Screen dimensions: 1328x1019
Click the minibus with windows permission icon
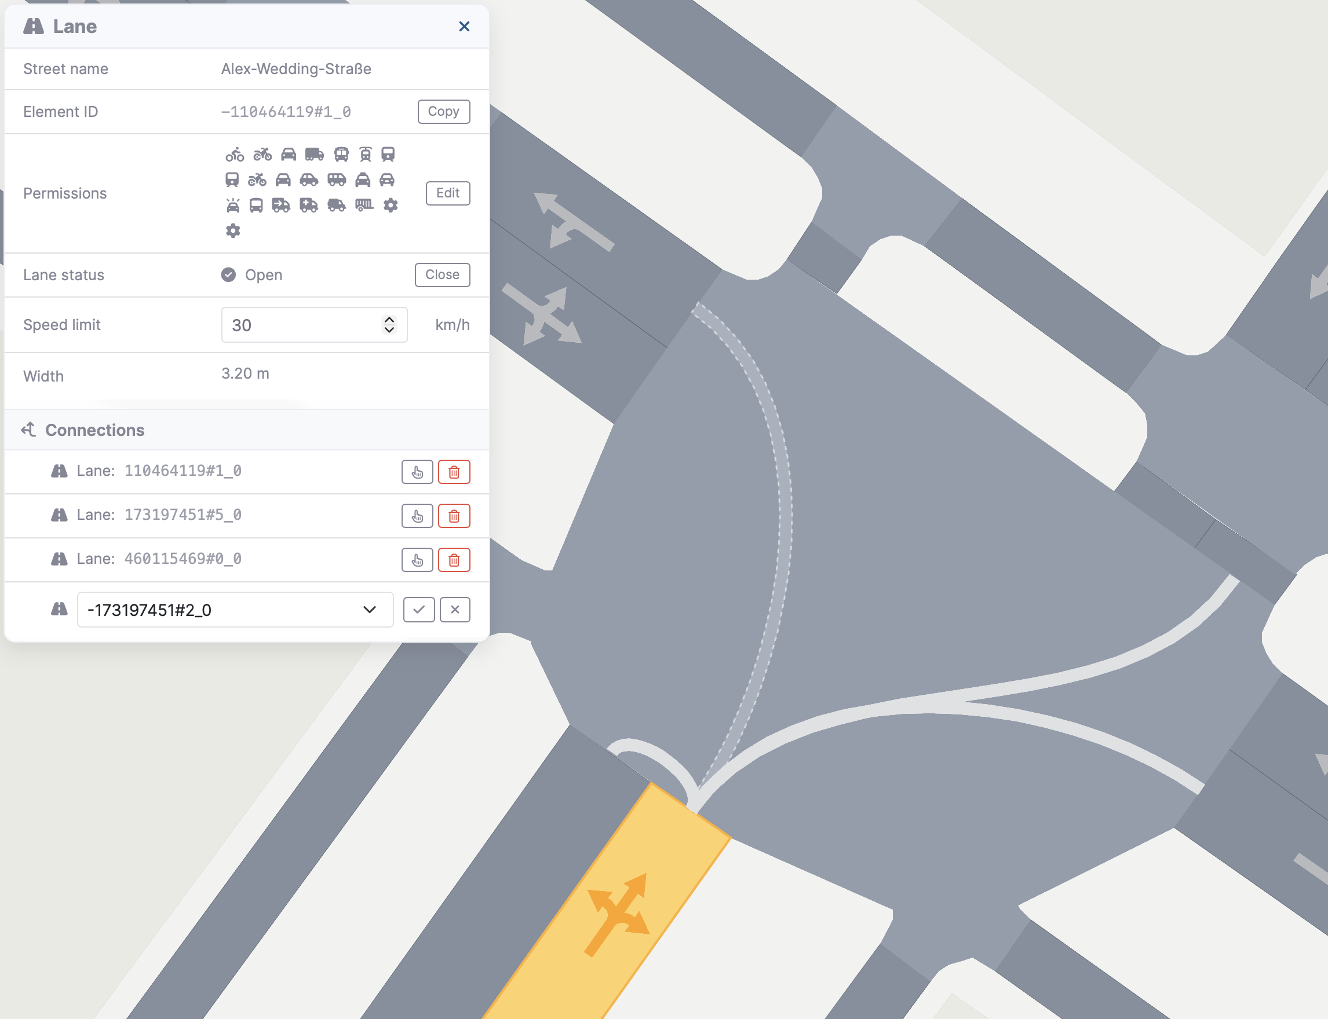coord(337,179)
